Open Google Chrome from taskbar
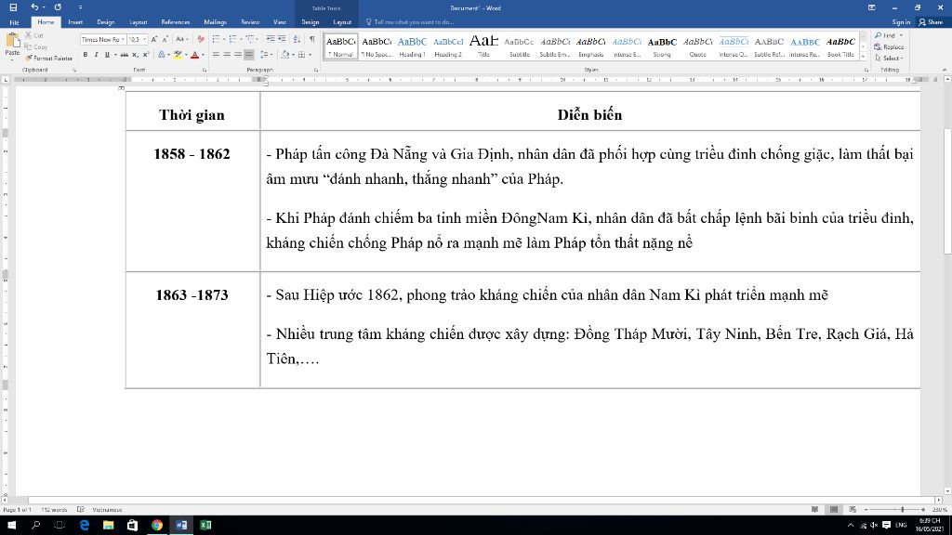Screen dimensions: 952x535 click(x=157, y=526)
